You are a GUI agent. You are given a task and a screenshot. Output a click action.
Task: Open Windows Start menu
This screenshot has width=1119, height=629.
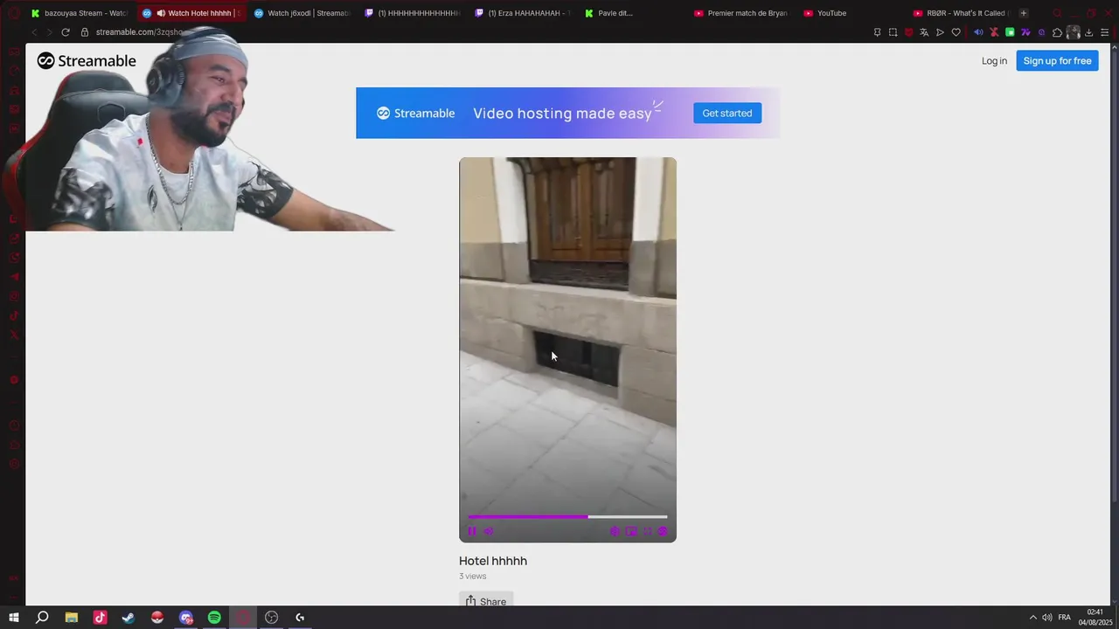pos(14,618)
